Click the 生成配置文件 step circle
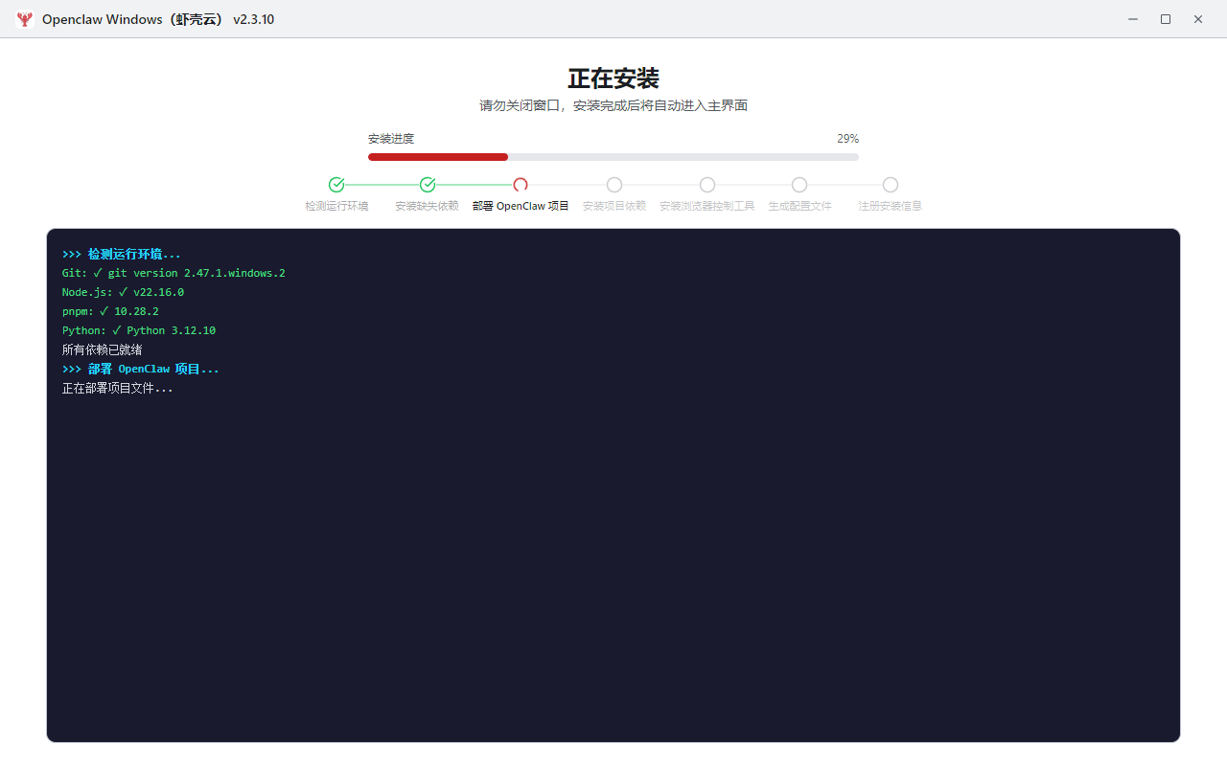The height and width of the screenshot is (766, 1227). 799,184
